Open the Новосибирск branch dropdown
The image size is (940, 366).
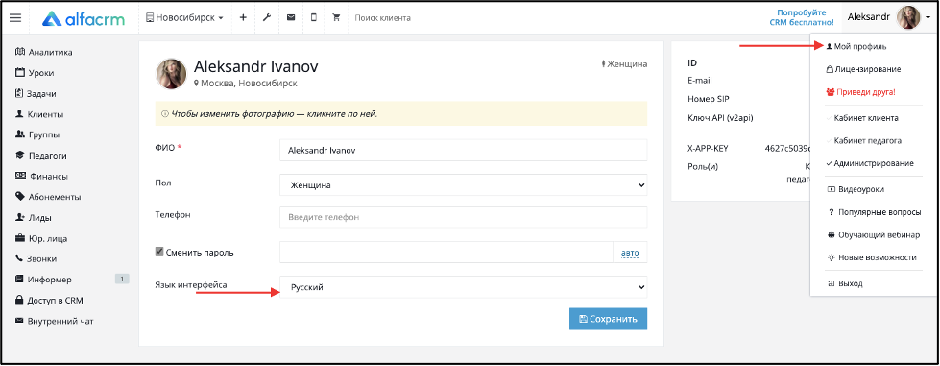pyautogui.click(x=184, y=18)
